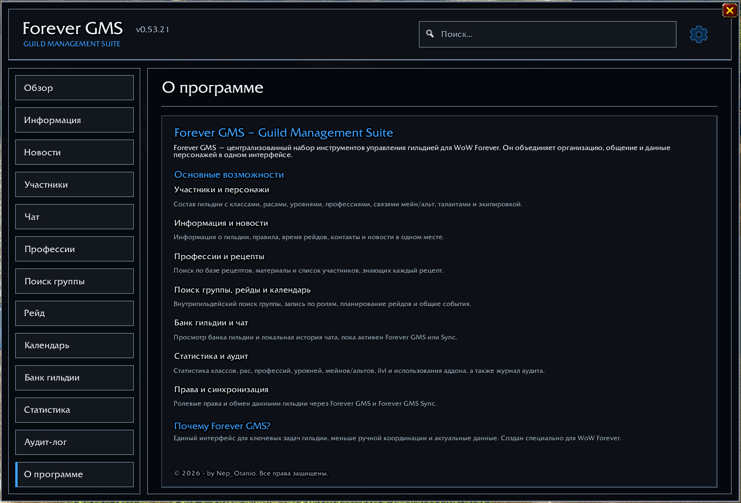Viewport: 741px width, 503px height.
Task: Click the description starting Поиск по базе рецептов
Action: click(309, 271)
